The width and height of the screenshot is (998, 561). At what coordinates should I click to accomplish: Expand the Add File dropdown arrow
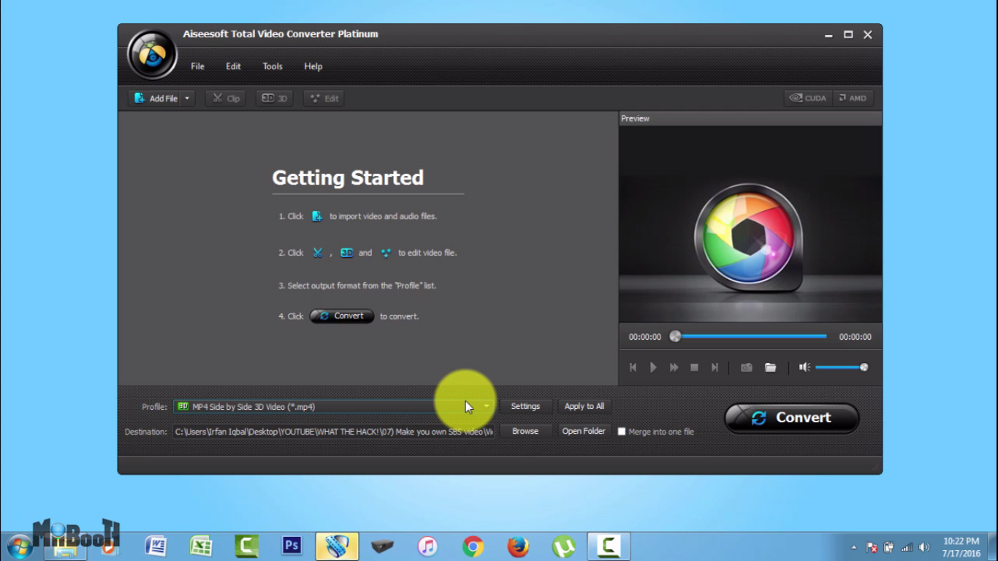[188, 99]
